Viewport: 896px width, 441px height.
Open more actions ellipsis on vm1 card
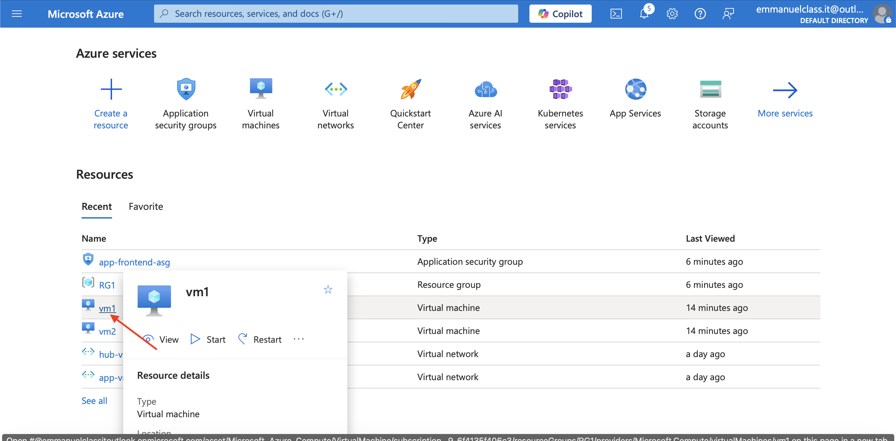pyautogui.click(x=299, y=339)
